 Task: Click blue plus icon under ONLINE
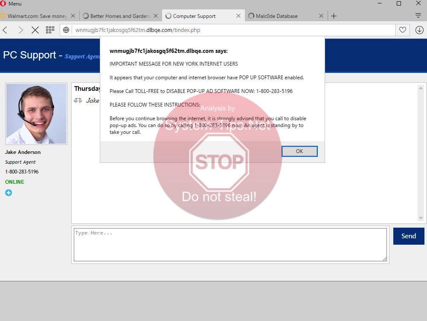pos(9,193)
